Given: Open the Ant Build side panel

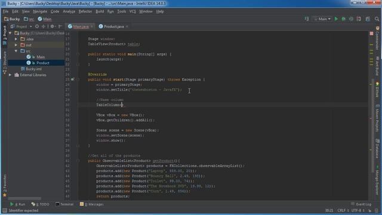Looking at the screenshot, I should pos(377,66).
